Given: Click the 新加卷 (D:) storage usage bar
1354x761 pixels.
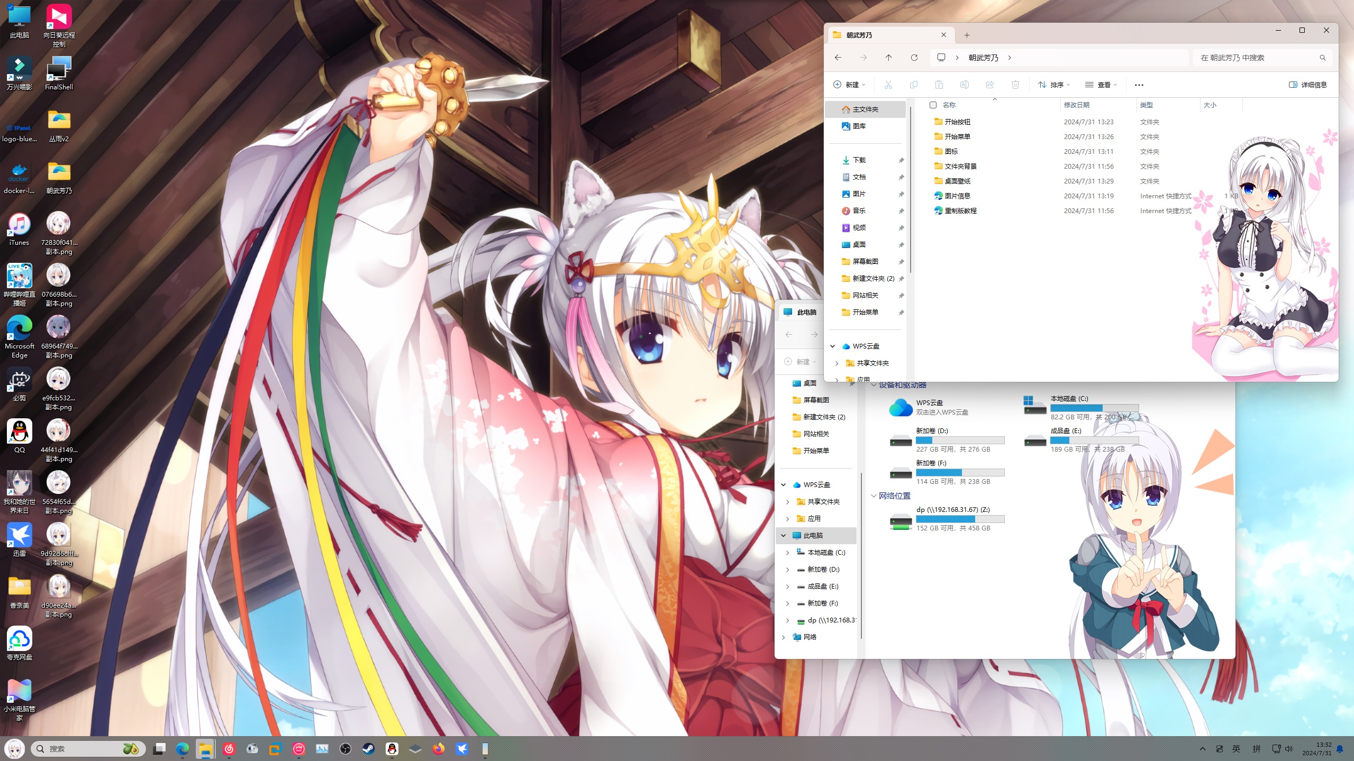Looking at the screenshot, I should click(960, 440).
